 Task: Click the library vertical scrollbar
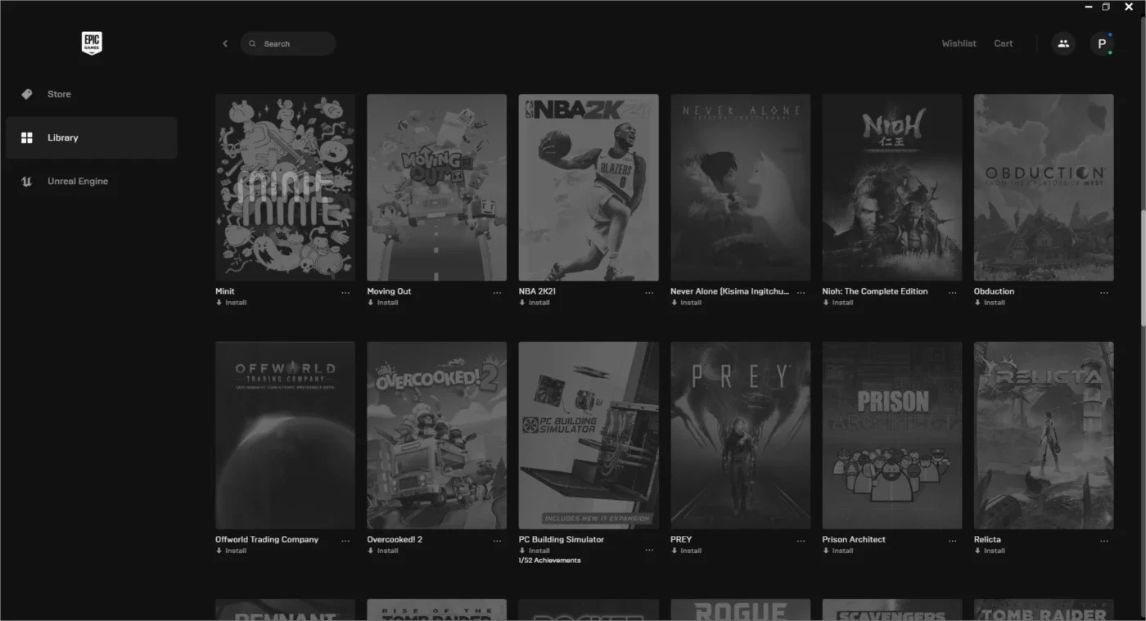pyautogui.click(x=1142, y=267)
